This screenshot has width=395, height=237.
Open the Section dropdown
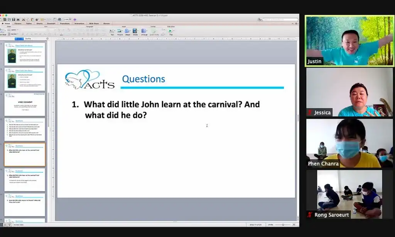(x=13, y=34)
